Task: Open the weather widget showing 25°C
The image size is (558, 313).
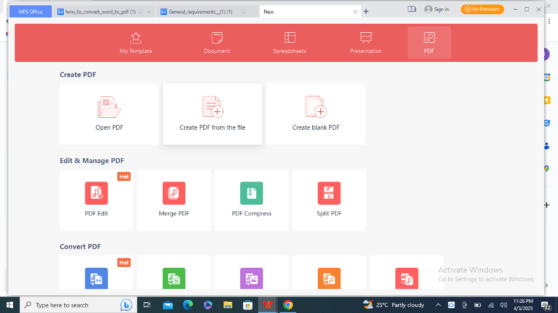Action: [393, 305]
